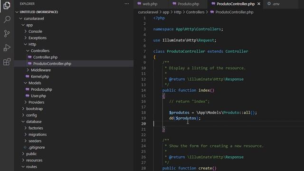Click the commented 'return "index"' line
The image size is (304, 171).
(189, 101)
